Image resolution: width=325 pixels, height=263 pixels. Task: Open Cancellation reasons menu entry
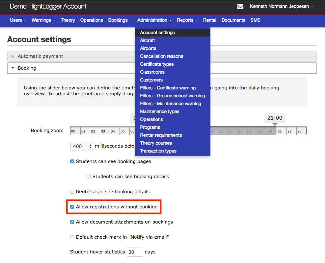(173, 56)
